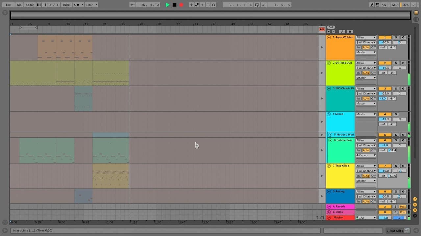
Task: Open track 1 All Ins input dropdown
Action: (366, 37)
